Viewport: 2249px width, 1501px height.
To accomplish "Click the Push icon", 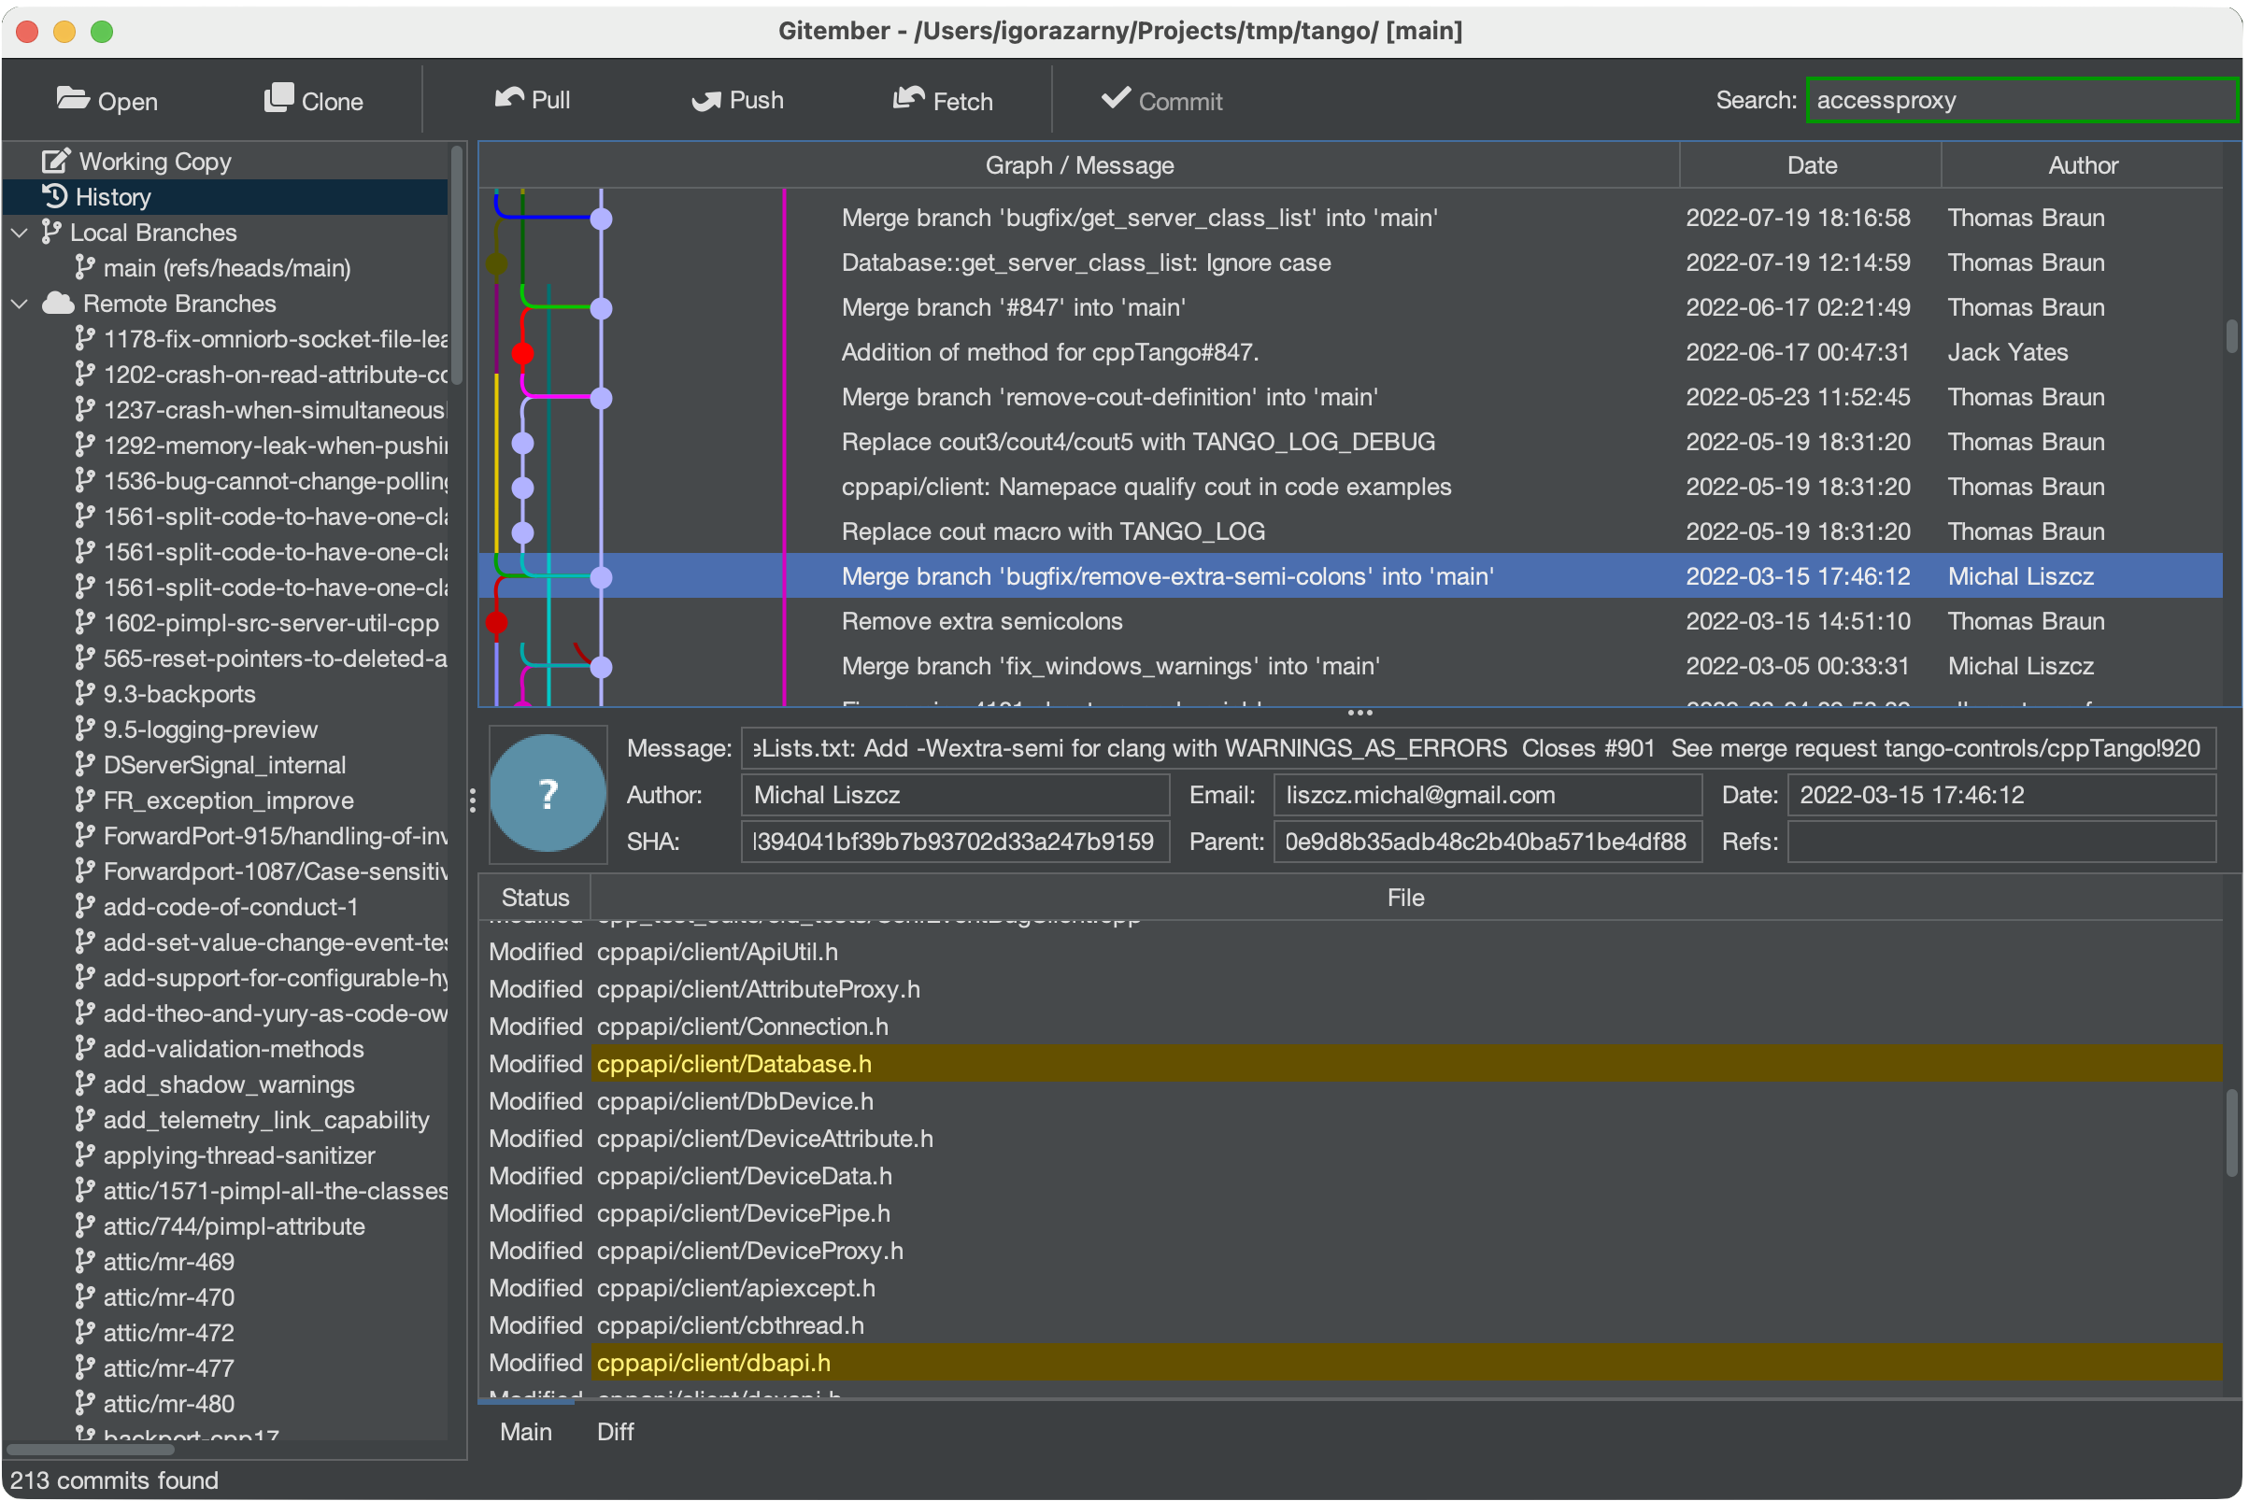I will [706, 100].
